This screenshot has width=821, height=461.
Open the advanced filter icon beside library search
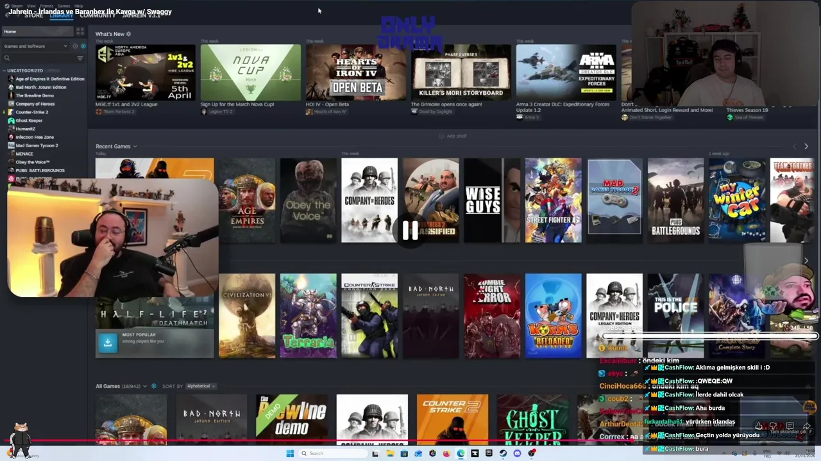click(80, 58)
